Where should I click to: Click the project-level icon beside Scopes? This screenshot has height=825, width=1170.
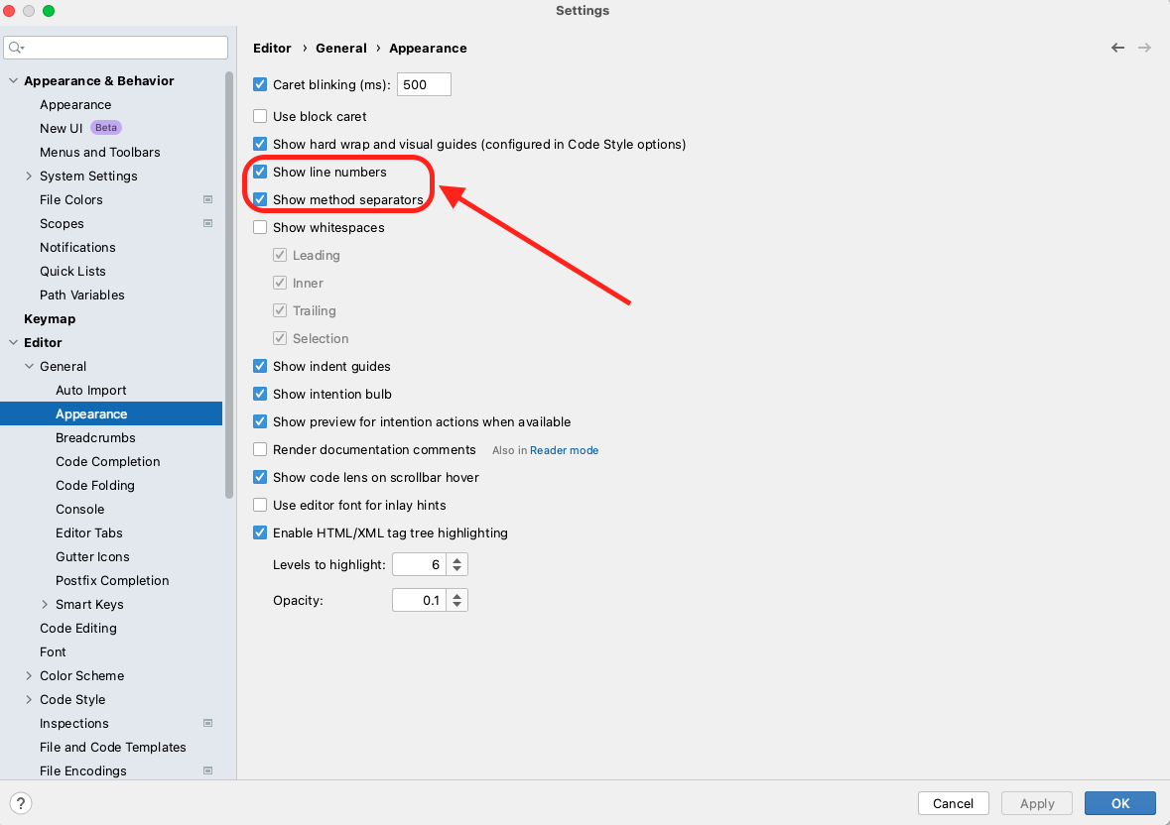(207, 223)
